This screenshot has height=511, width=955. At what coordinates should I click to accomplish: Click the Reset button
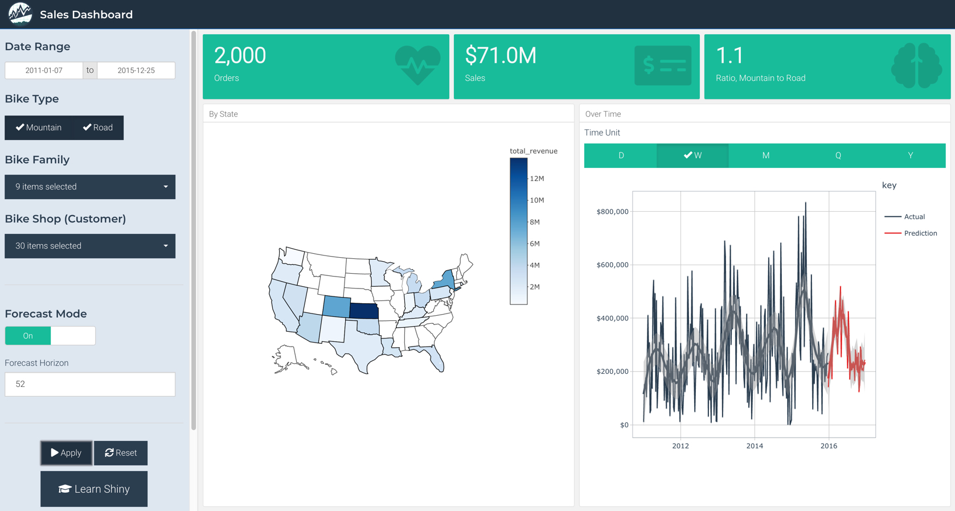(121, 453)
